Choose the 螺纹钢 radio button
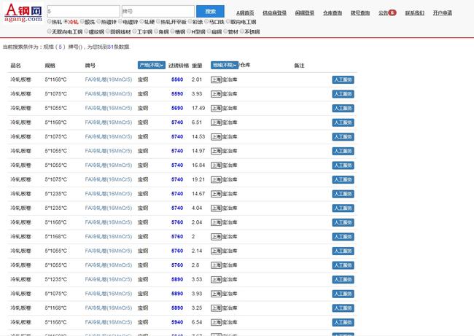Image resolution: width=474 pixels, height=336 pixels. 87,31
